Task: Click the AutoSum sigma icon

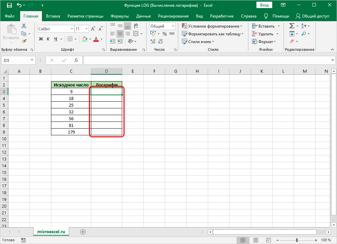Action: [x=291, y=26]
